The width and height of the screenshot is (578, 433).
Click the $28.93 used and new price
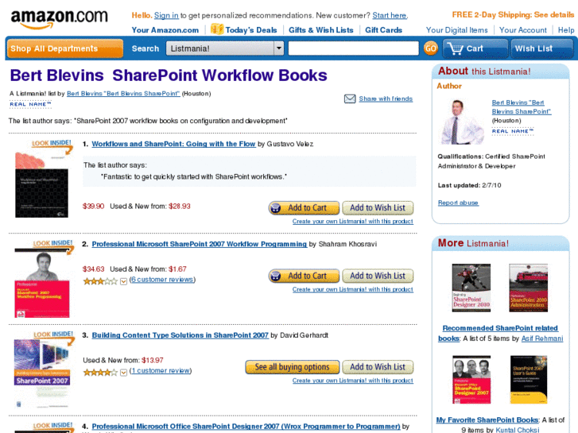pyautogui.click(x=180, y=206)
